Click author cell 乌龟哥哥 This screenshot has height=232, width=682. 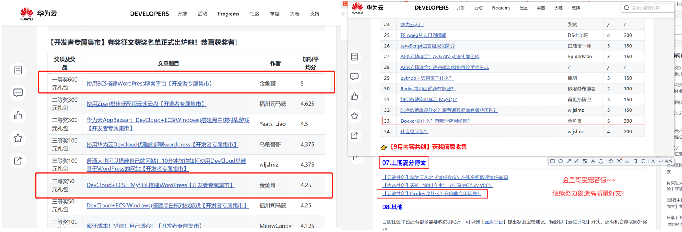coord(270,144)
